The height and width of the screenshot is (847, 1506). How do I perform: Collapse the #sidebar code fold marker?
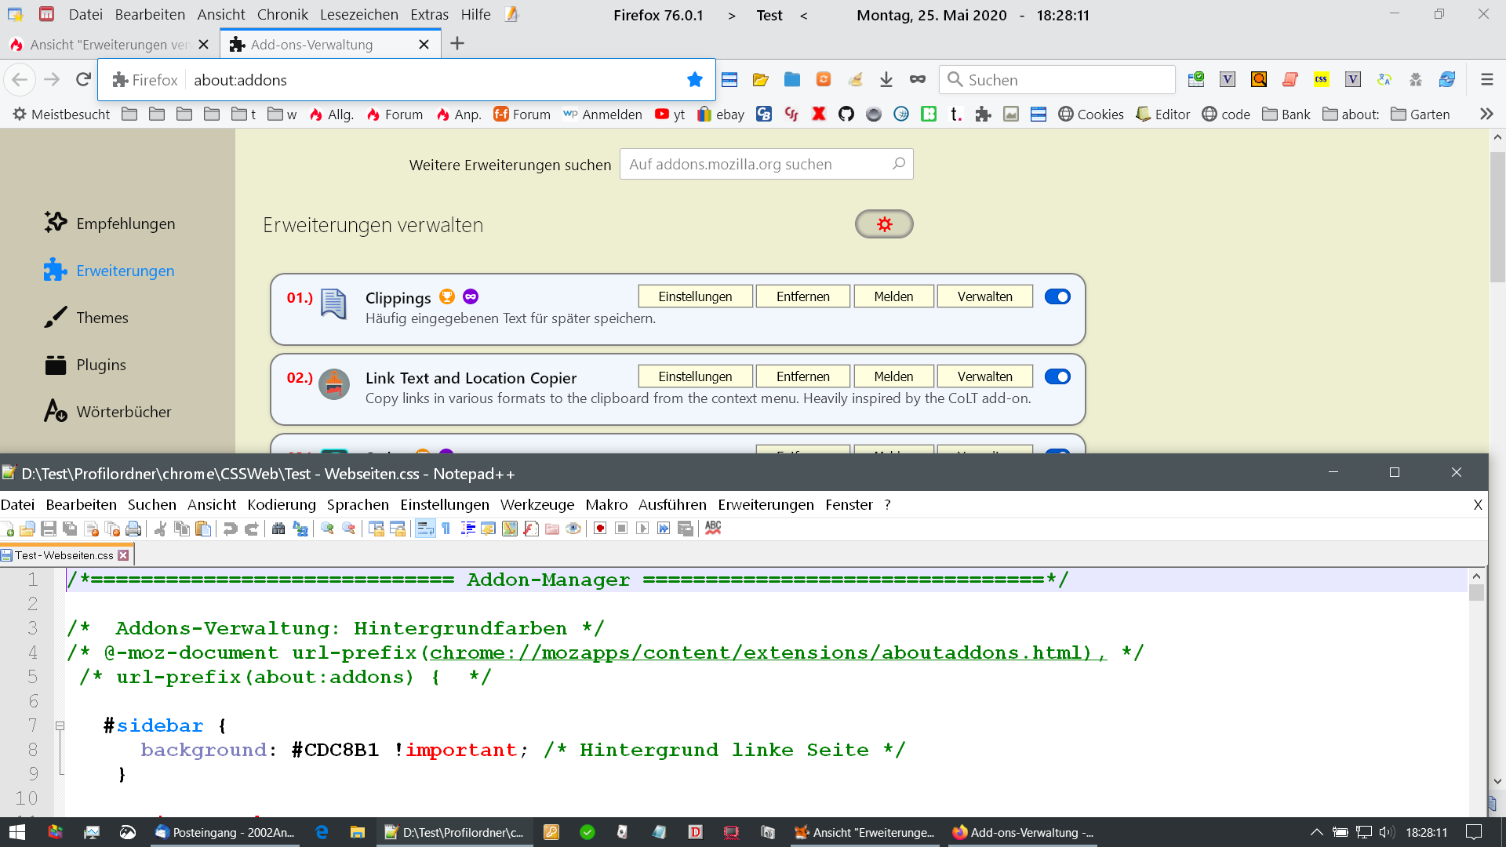tap(60, 725)
